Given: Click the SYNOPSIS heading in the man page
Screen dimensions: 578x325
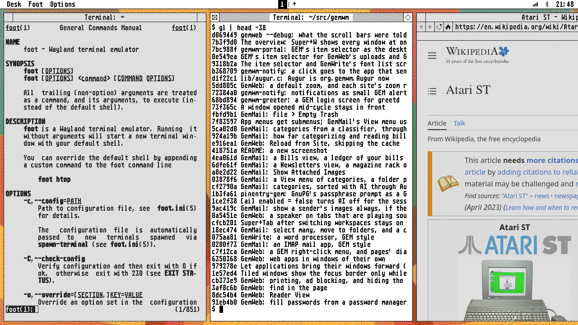Looking at the screenshot, I should [20, 64].
